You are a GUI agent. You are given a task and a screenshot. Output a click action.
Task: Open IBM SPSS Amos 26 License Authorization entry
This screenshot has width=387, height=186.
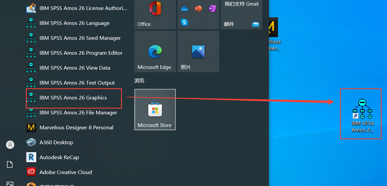point(76,8)
